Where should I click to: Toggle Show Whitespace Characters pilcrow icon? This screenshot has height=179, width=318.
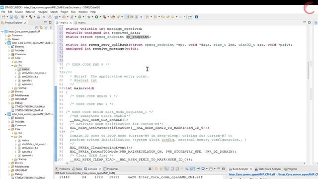(x=141, y=17)
